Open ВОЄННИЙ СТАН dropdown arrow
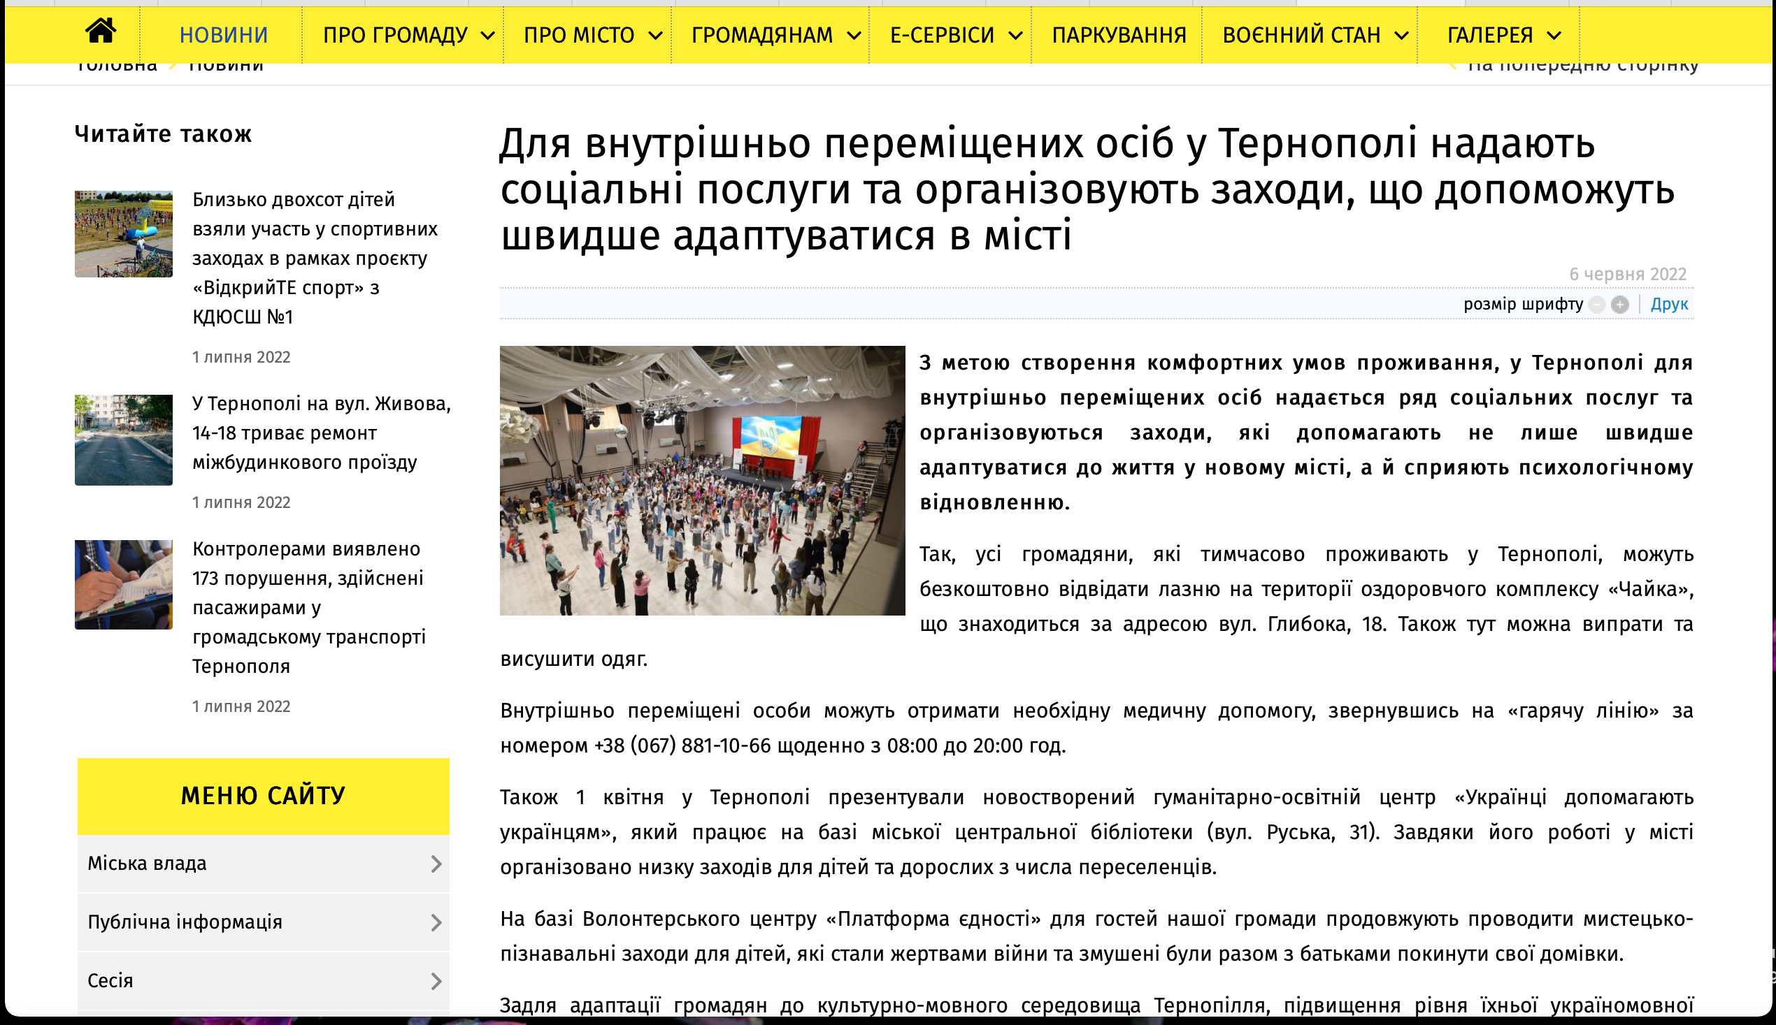This screenshot has width=1776, height=1025. [x=1402, y=36]
